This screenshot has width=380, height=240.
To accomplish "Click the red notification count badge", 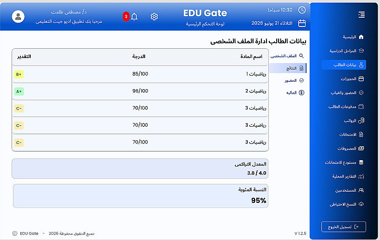I will (x=126, y=17).
